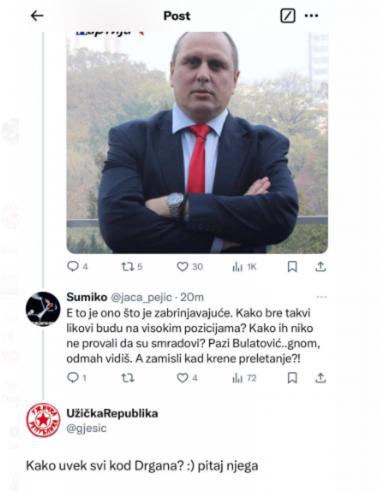Share the photo post
Image resolution: width=378 pixels, height=491 pixels.
320,267
